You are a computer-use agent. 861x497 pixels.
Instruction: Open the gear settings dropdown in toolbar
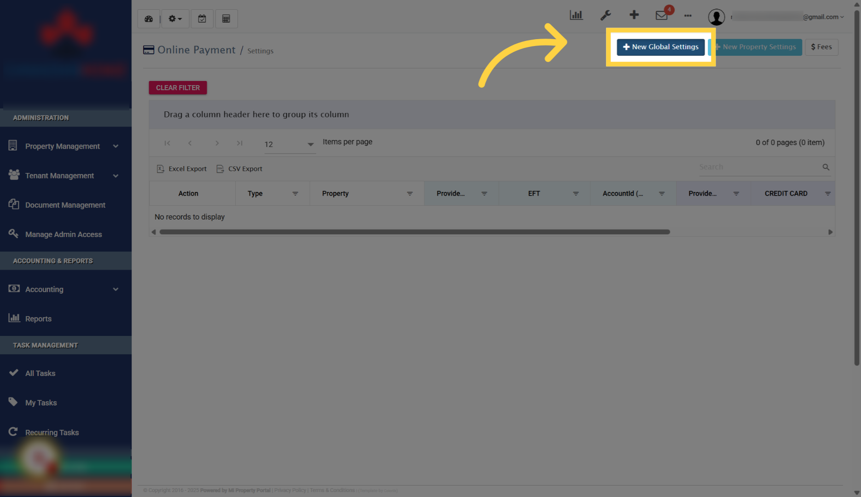pyautogui.click(x=175, y=19)
